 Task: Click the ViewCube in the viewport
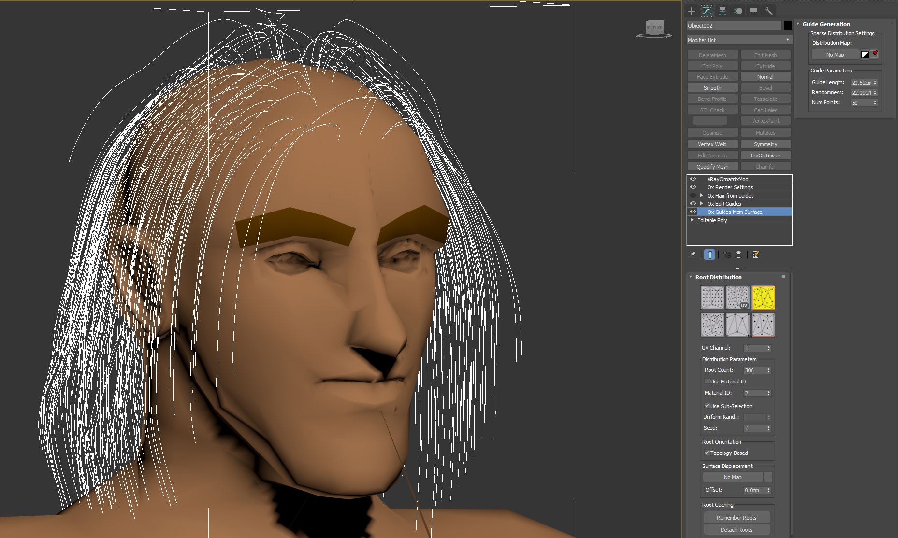tap(654, 28)
